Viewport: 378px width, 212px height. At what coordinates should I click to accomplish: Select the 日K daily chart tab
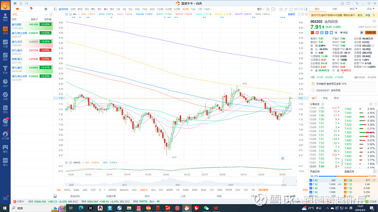87,9
